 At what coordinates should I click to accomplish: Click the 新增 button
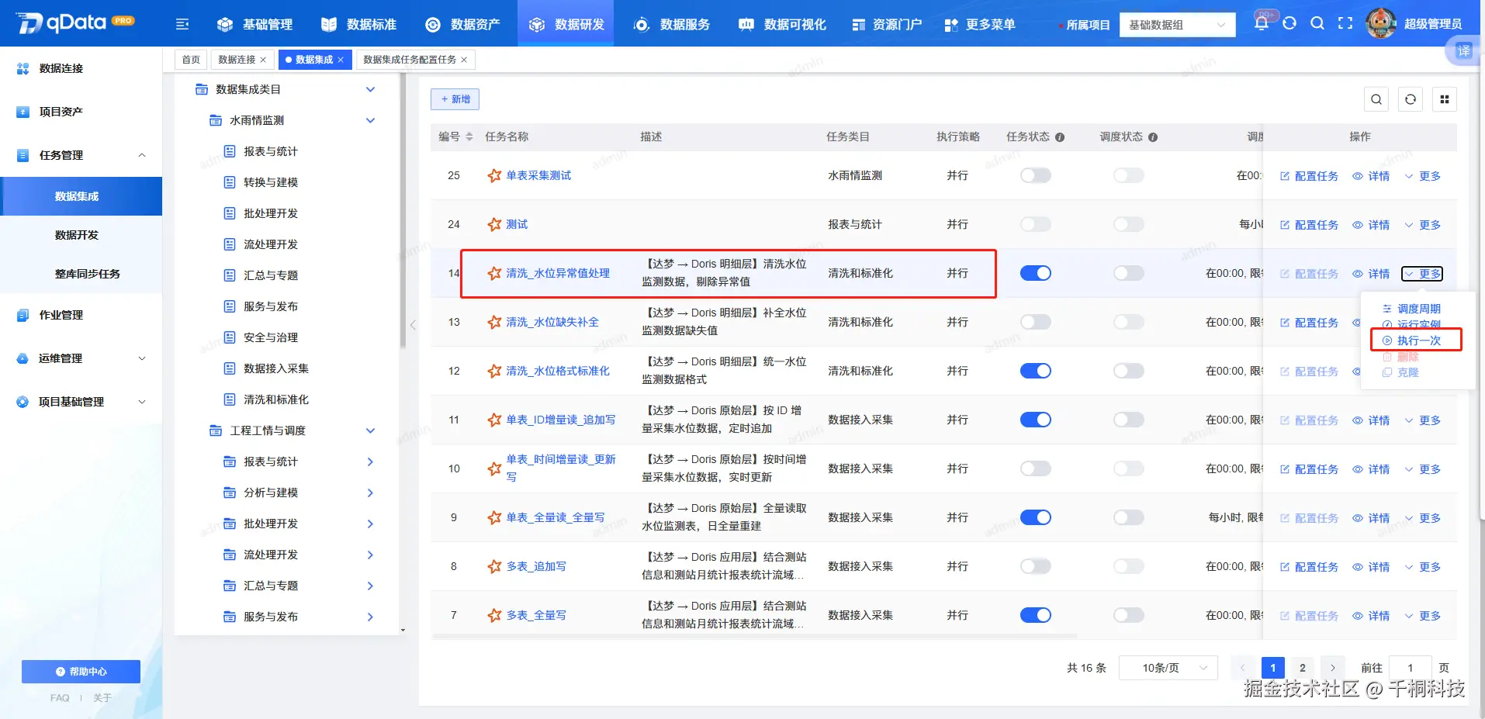[455, 99]
